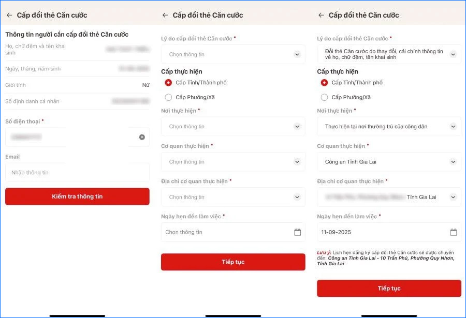Open dropdown showing Thực hiện tại nơi thường trú
Image resolution: width=466 pixels, height=318 pixels.
click(389, 127)
